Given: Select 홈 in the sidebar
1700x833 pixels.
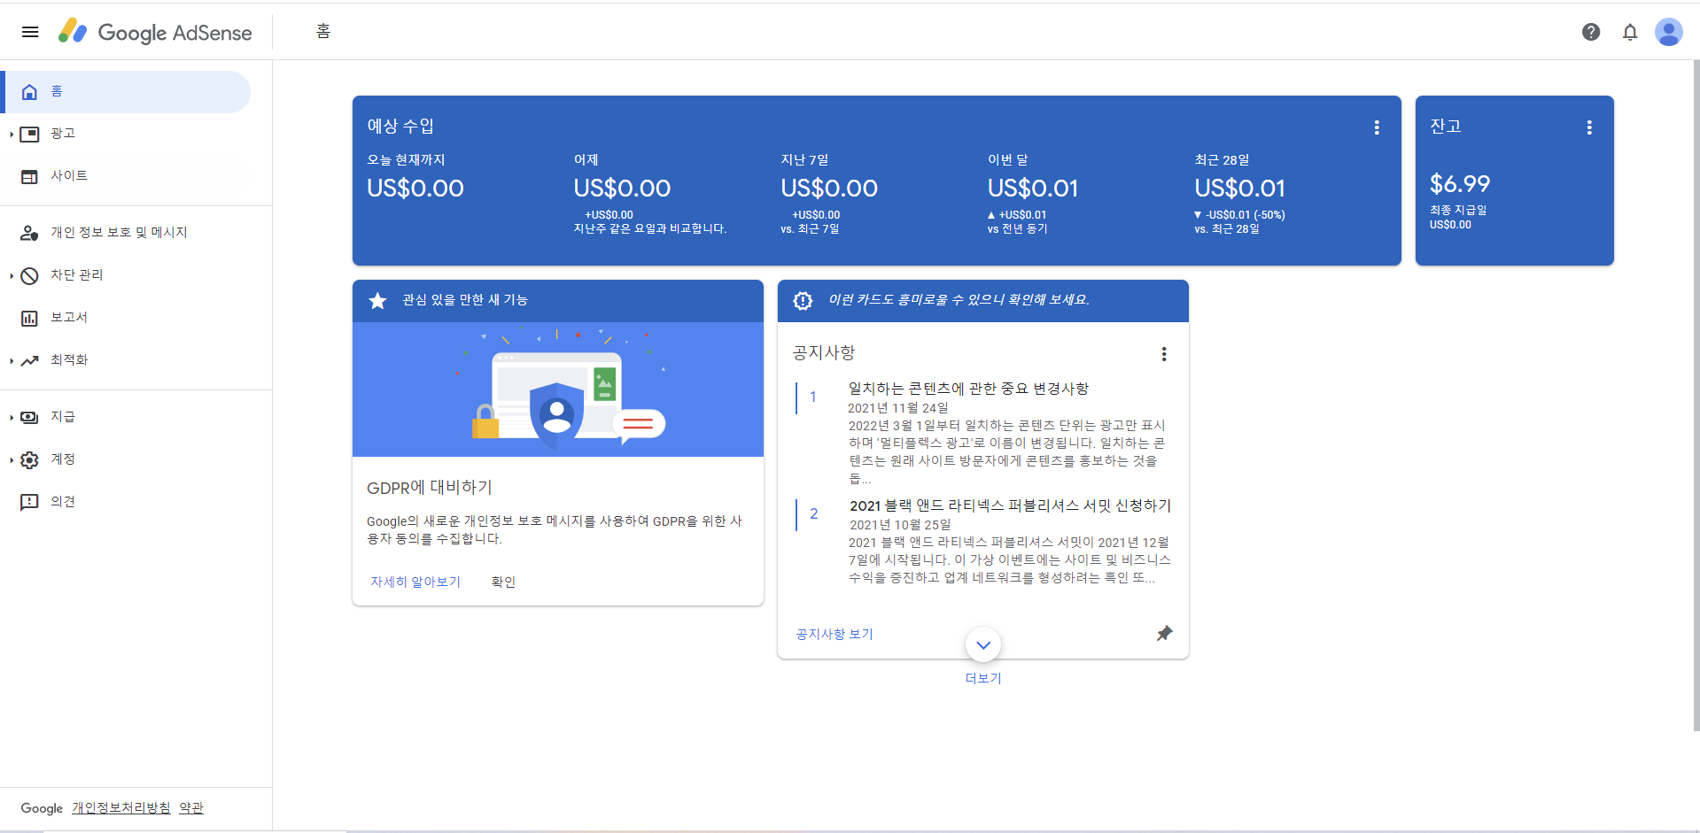Looking at the screenshot, I should point(126,92).
